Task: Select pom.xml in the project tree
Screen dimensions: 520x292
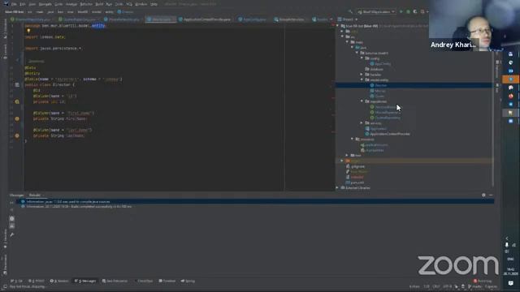Action: [354, 182]
